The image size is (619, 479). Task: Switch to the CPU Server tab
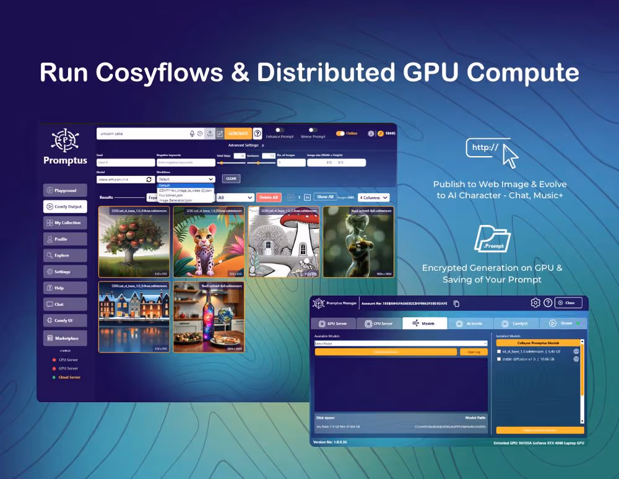[379, 323]
